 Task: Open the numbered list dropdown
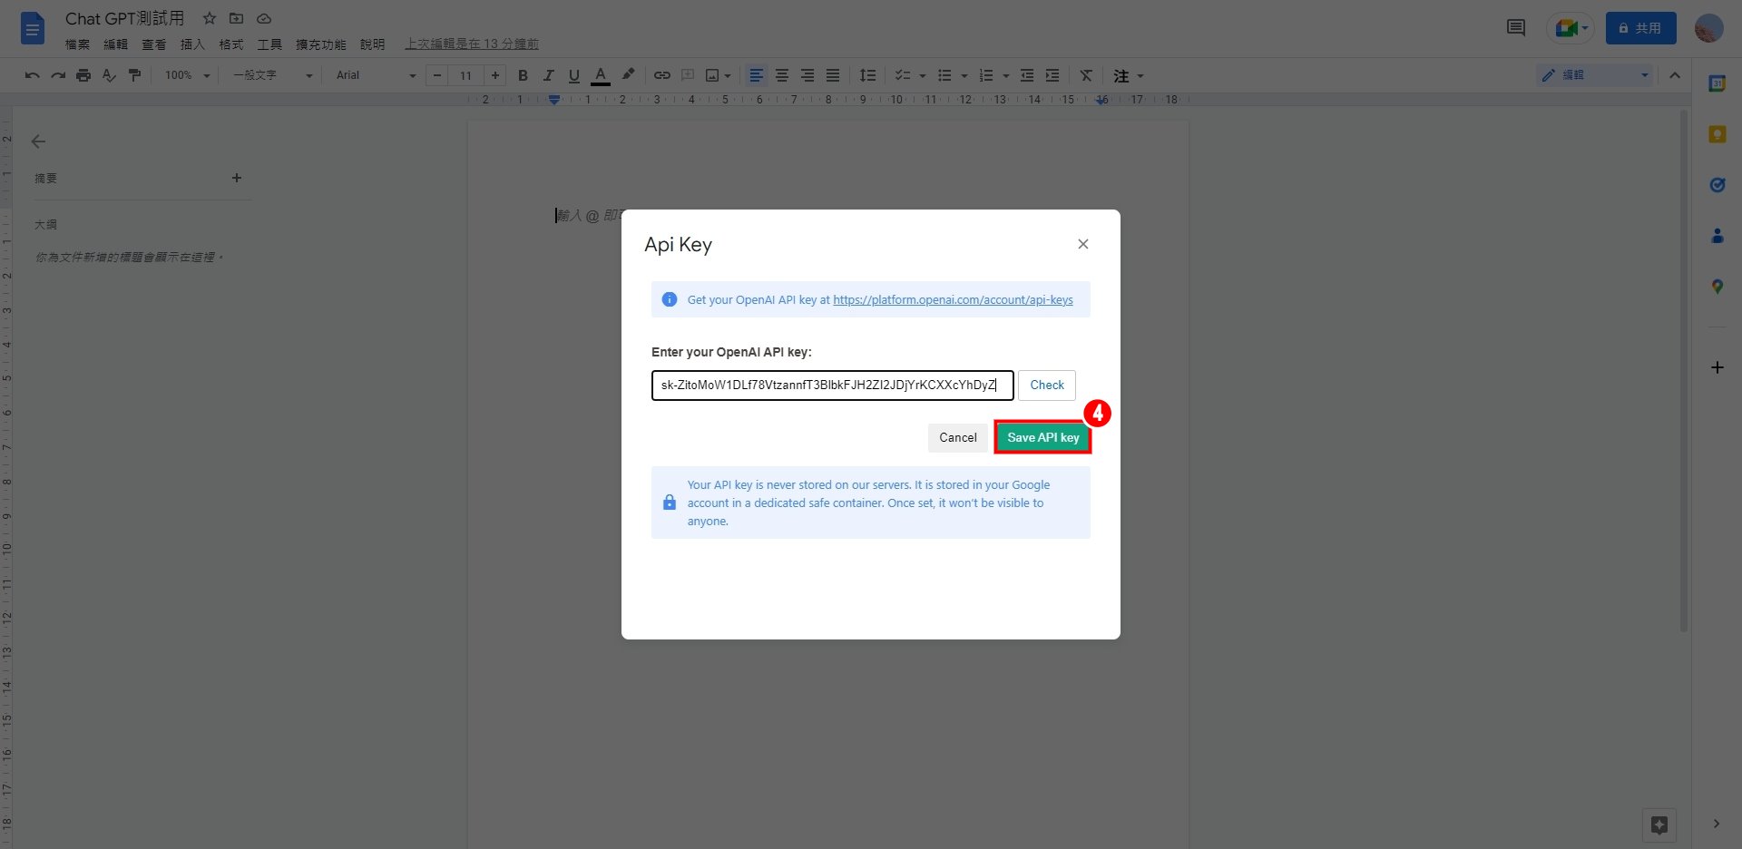coord(994,75)
